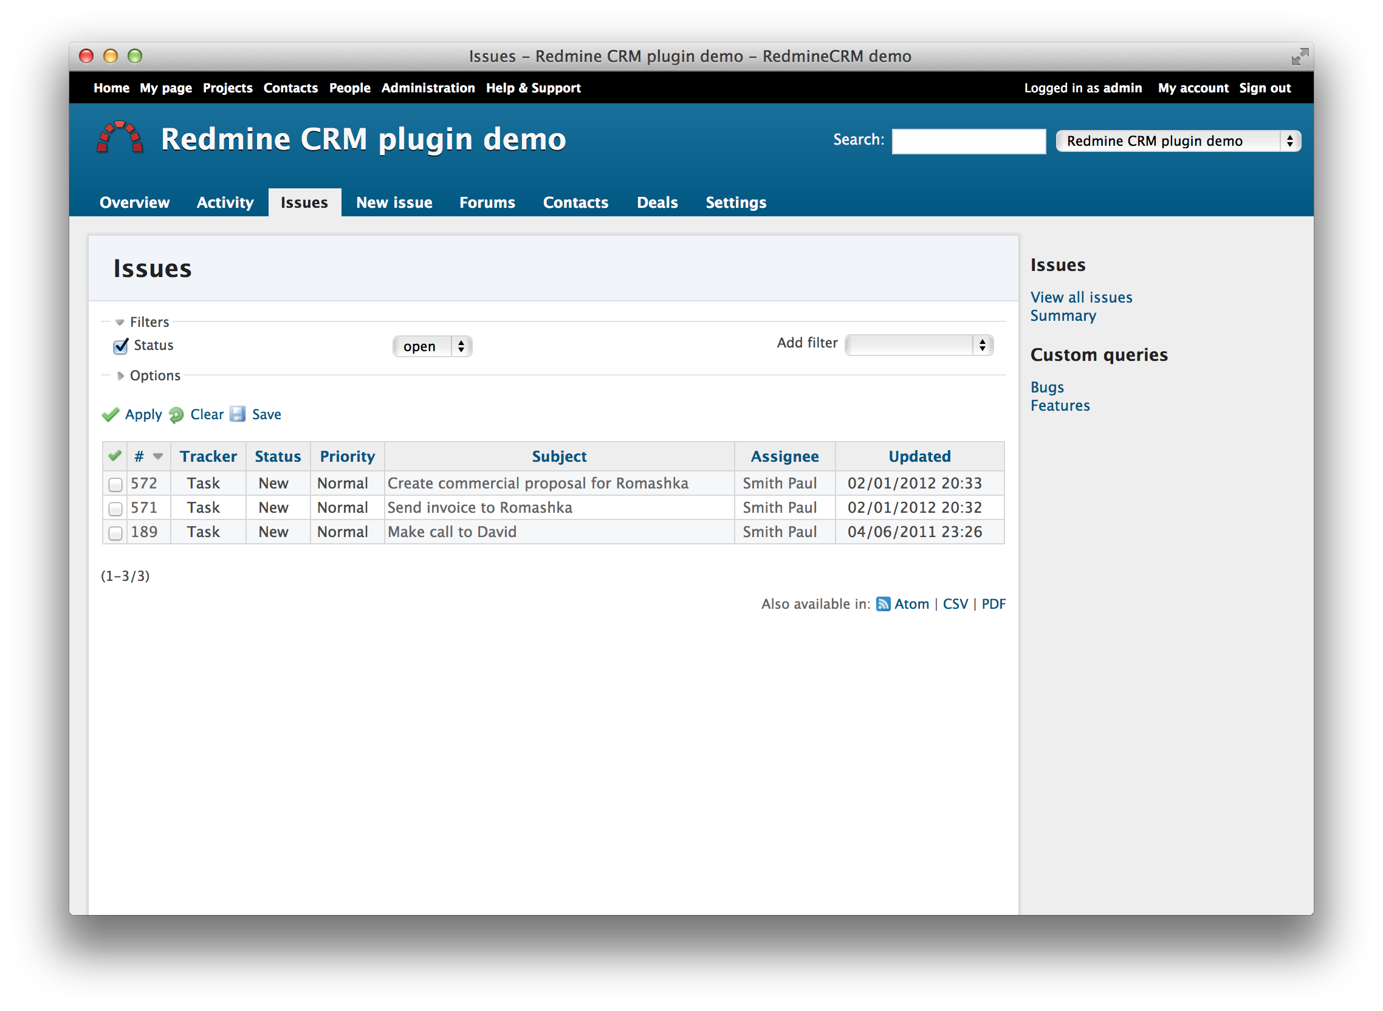Open the View all issues link

1081,298
